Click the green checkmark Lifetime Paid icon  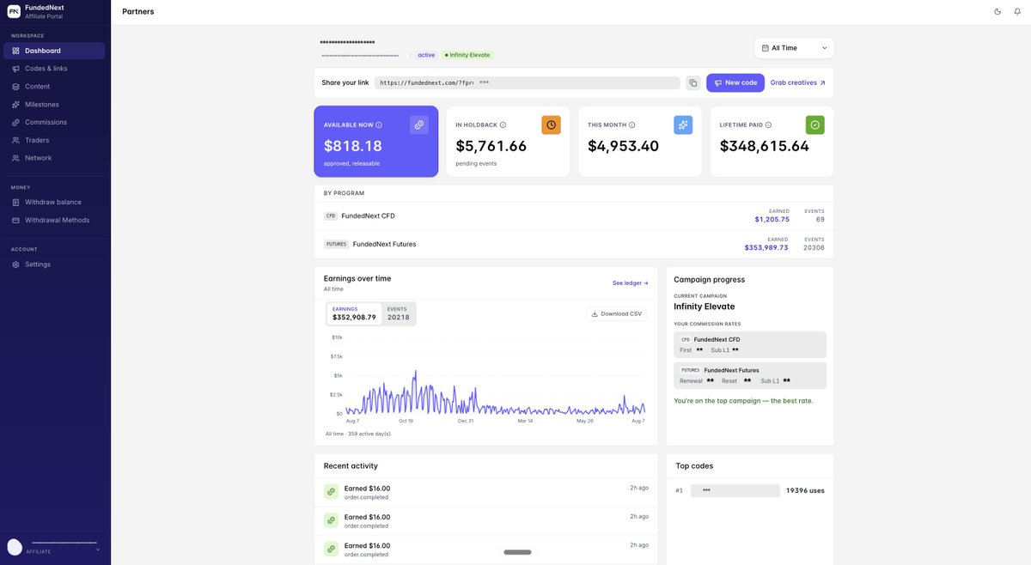click(815, 125)
